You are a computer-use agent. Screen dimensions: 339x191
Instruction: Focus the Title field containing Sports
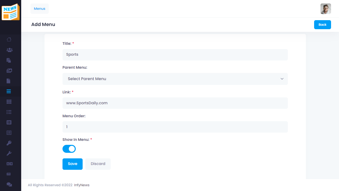pyautogui.click(x=175, y=55)
